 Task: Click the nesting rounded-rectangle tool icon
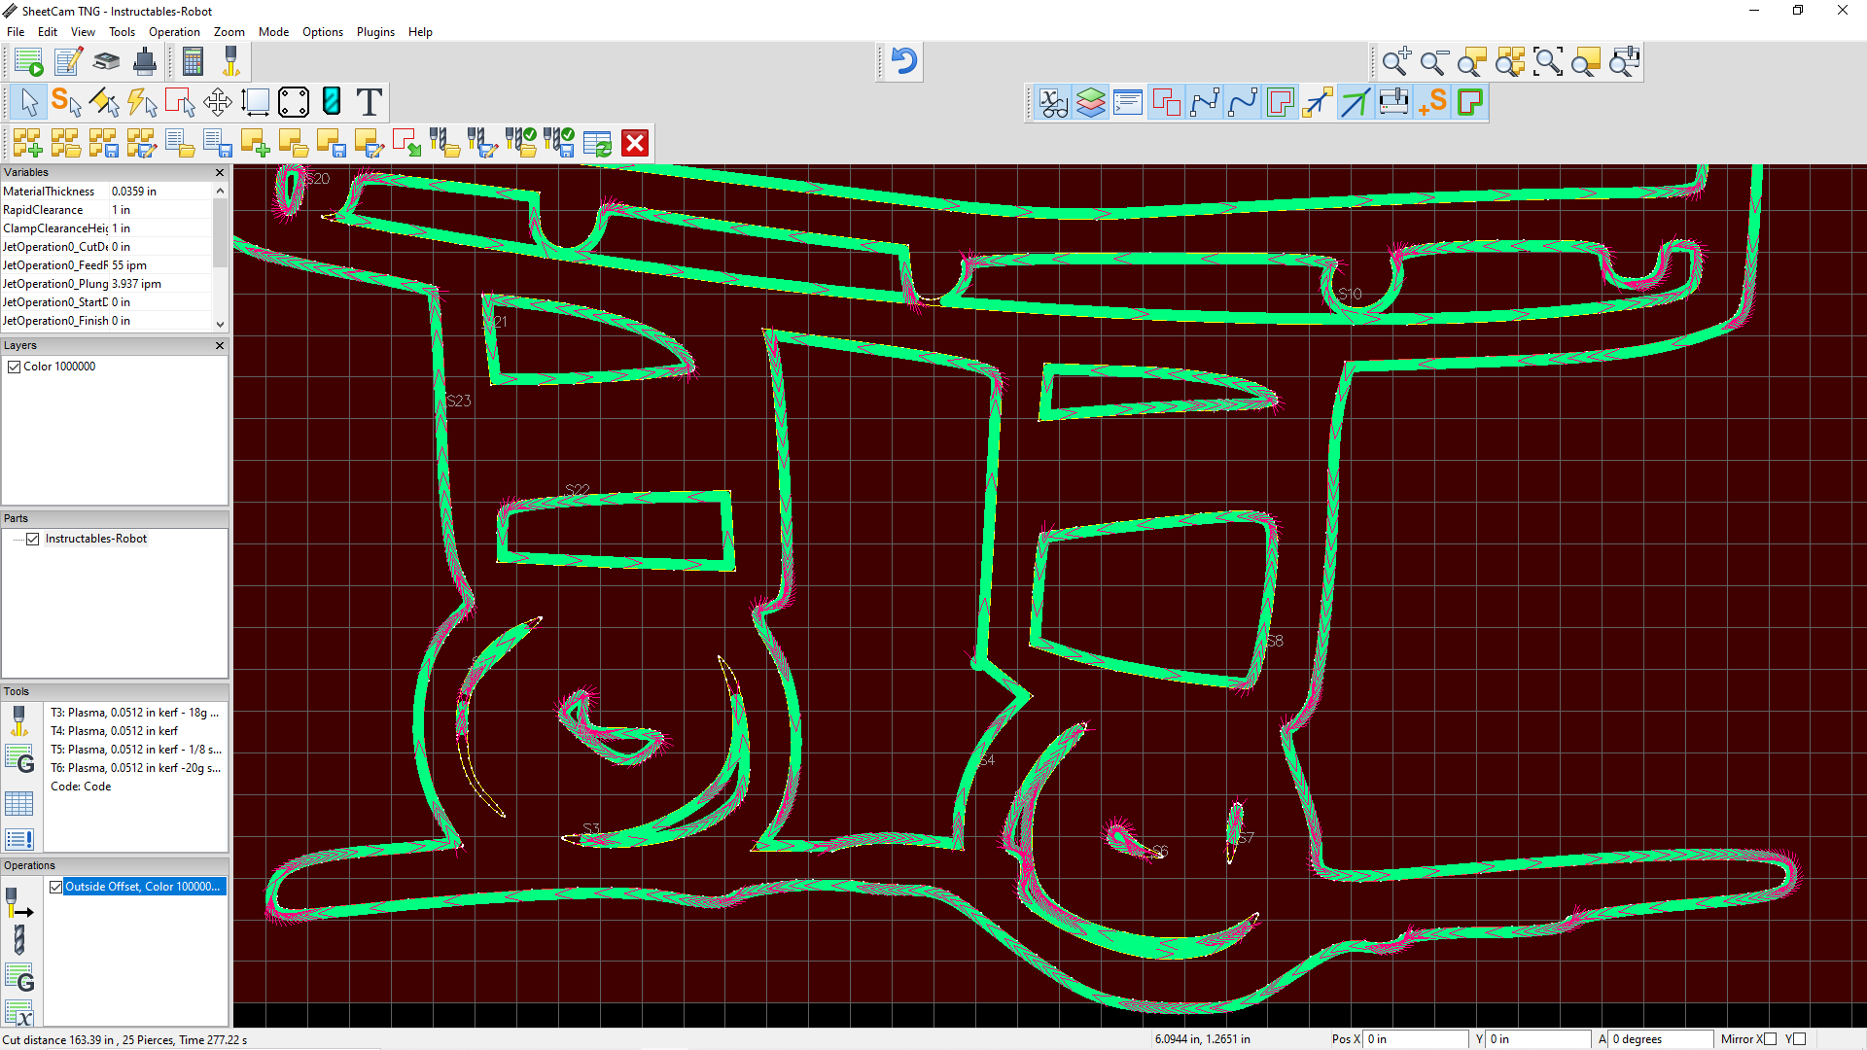(x=293, y=102)
